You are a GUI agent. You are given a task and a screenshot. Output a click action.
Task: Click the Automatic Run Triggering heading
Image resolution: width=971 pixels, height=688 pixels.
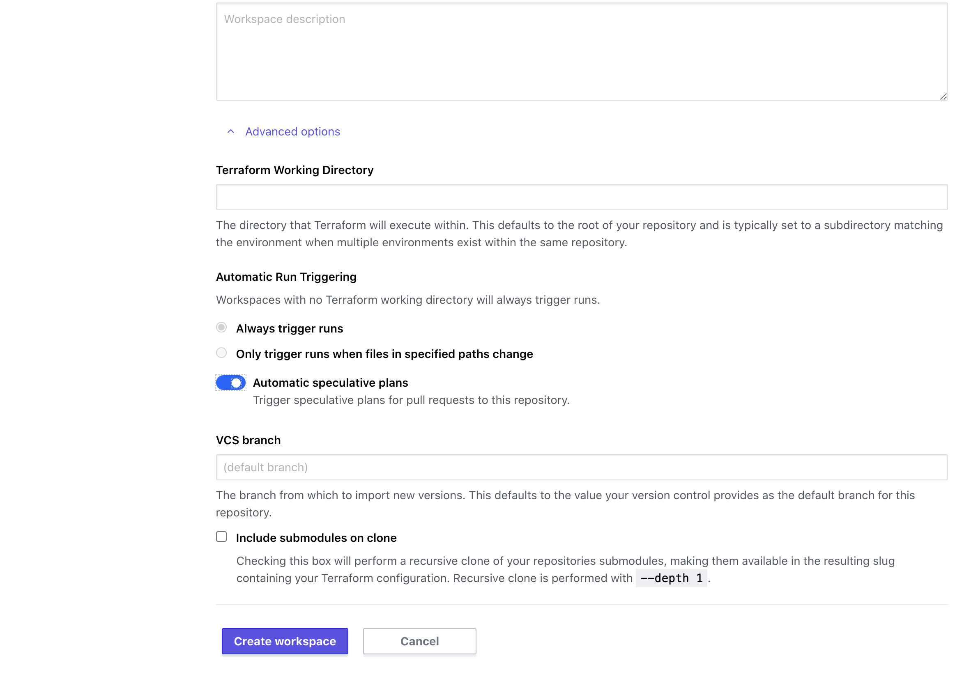click(285, 276)
